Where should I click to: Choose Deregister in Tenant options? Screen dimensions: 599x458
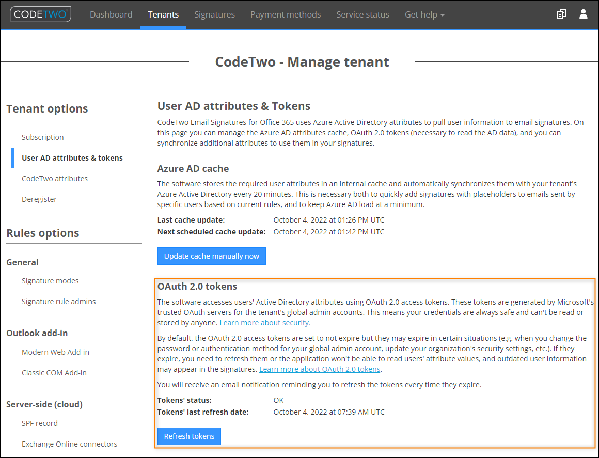pyautogui.click(x=39, y=199)
